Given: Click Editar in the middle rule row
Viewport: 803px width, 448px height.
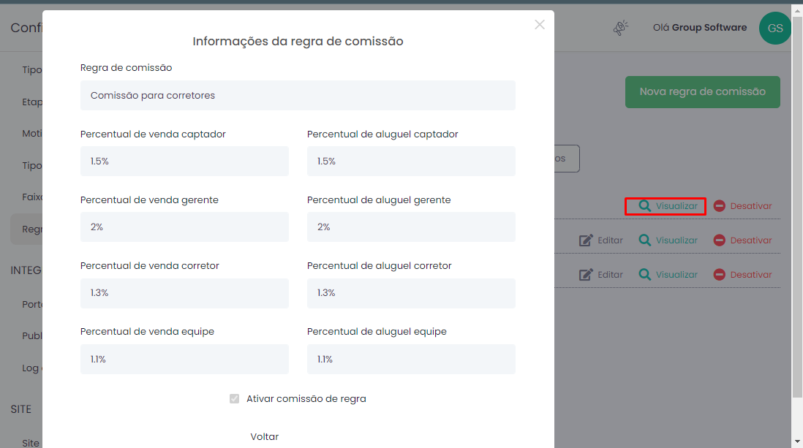Looking at the screenshot, I should point(600,240).
